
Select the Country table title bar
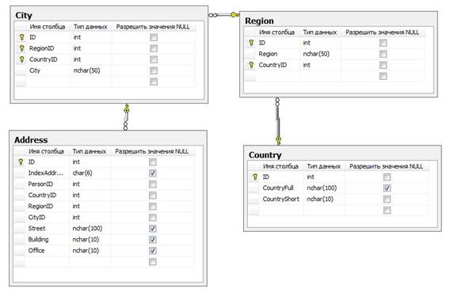(x=342, y=154)
